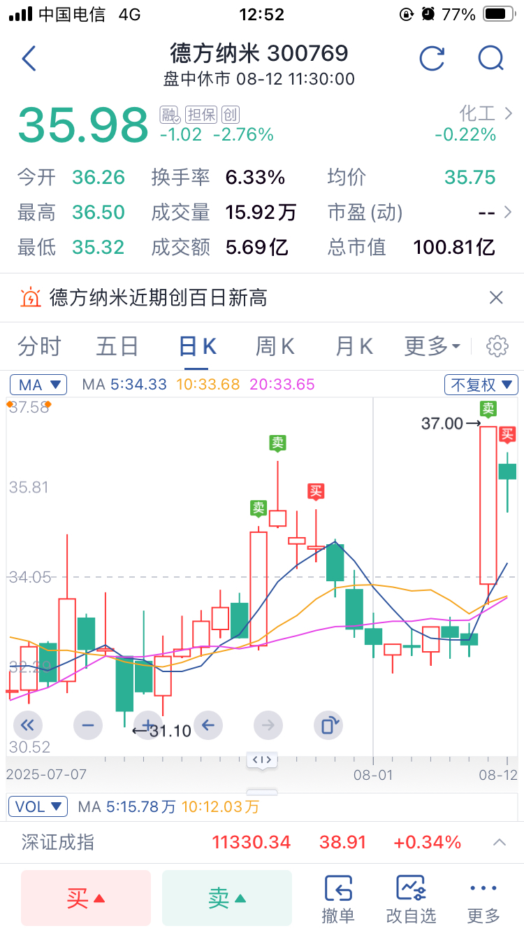The height and width of the screenshot is (933, 524).
Task: Open the 不复权 adjustment dropdown
Action: [x=481, y=385]
